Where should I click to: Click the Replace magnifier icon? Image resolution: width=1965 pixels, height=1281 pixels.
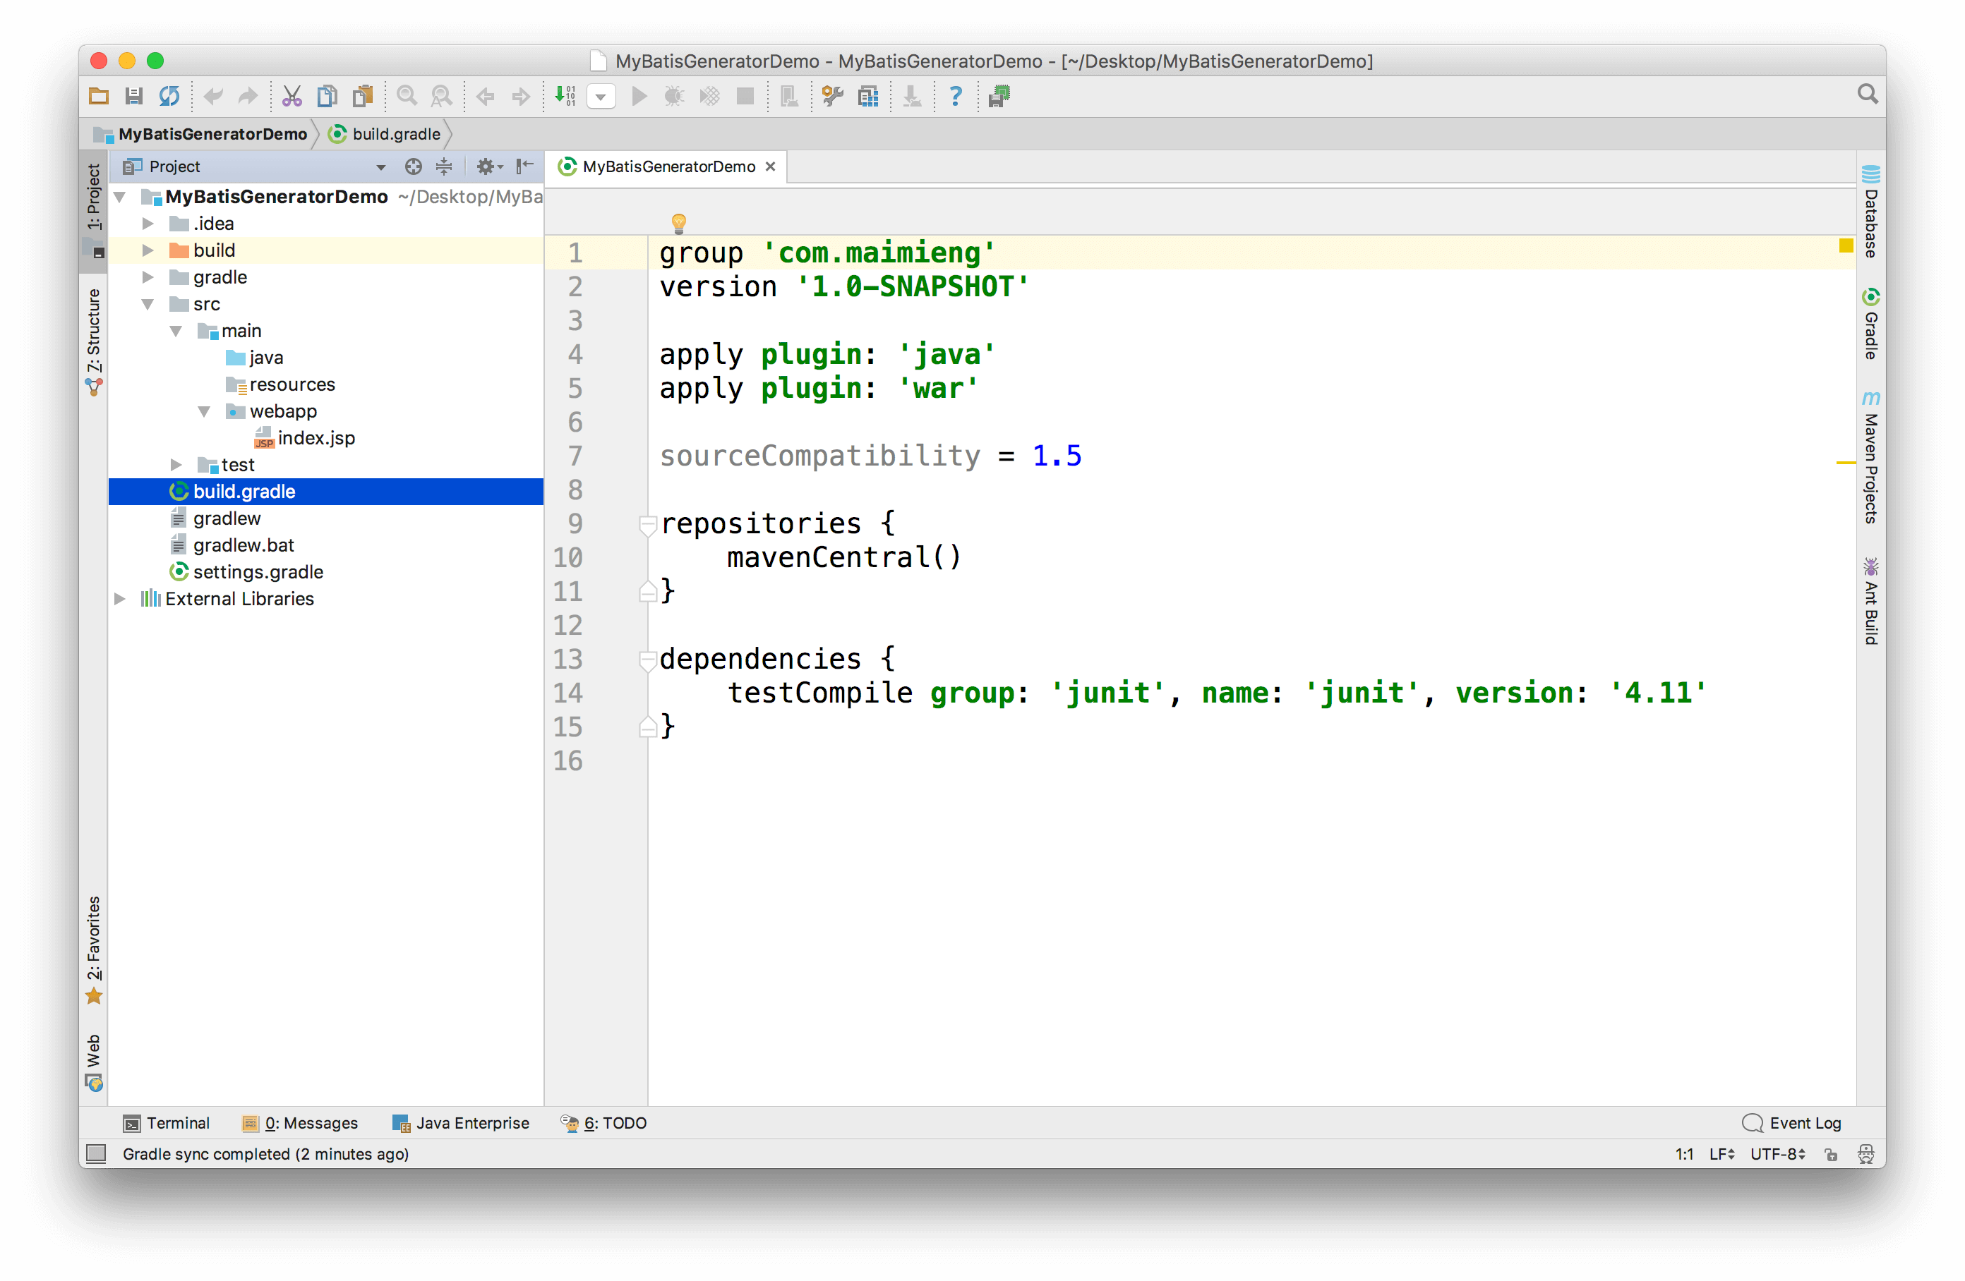442,97
